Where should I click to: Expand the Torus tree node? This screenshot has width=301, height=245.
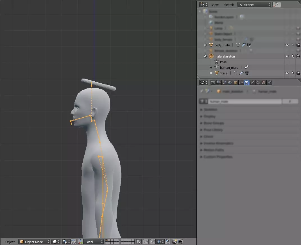(x=211, y=73)
